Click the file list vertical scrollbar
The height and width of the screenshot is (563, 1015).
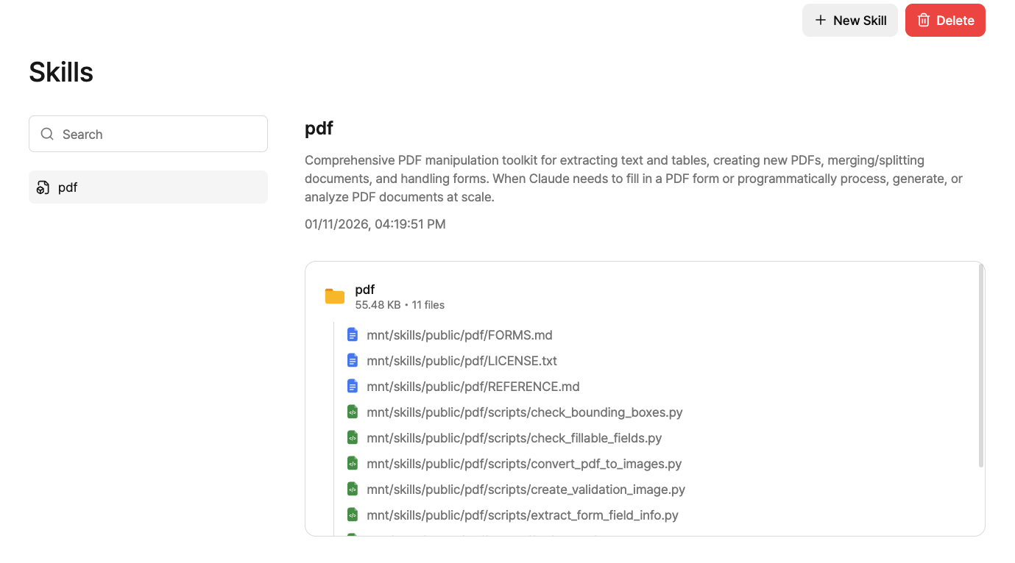[981, 366]
